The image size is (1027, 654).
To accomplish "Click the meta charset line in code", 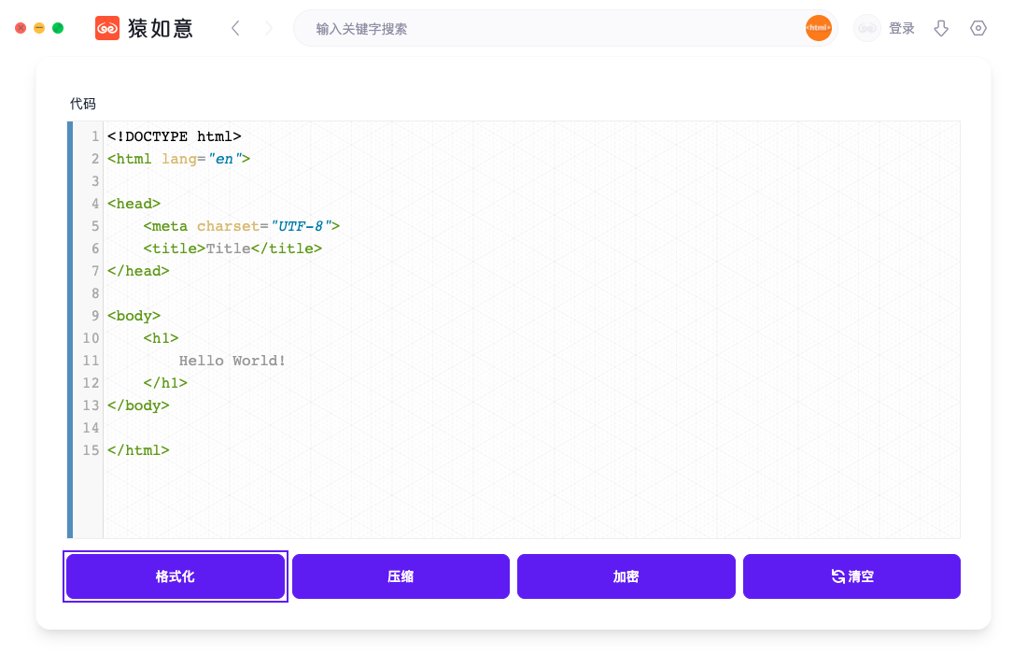I will [x=242, y=226].
